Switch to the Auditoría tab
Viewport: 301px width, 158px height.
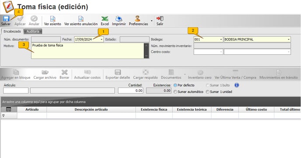33,31
